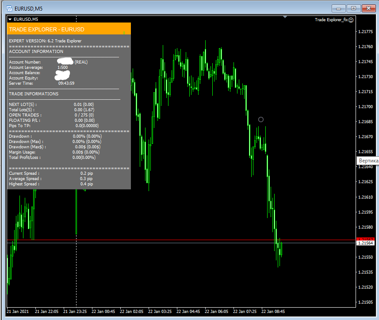The height and width of the screenshot is (320, 379).
Task: Close the EURUSD,M5 chart window
Action: click(368, 8)
